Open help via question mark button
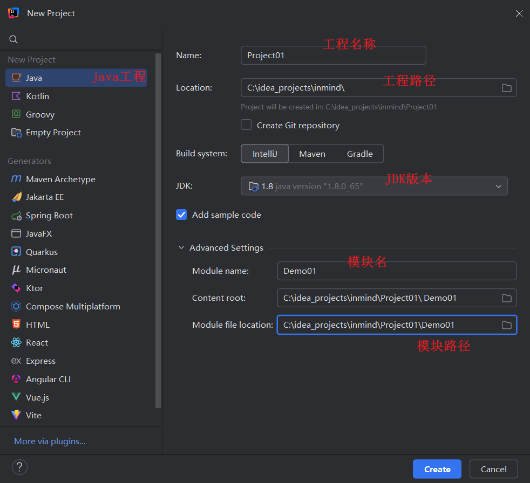 click(x=19, y=467)
